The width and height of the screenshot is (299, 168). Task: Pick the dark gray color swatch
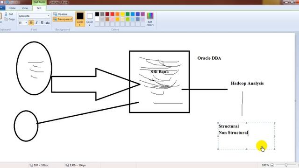click(x=102, y=14)
